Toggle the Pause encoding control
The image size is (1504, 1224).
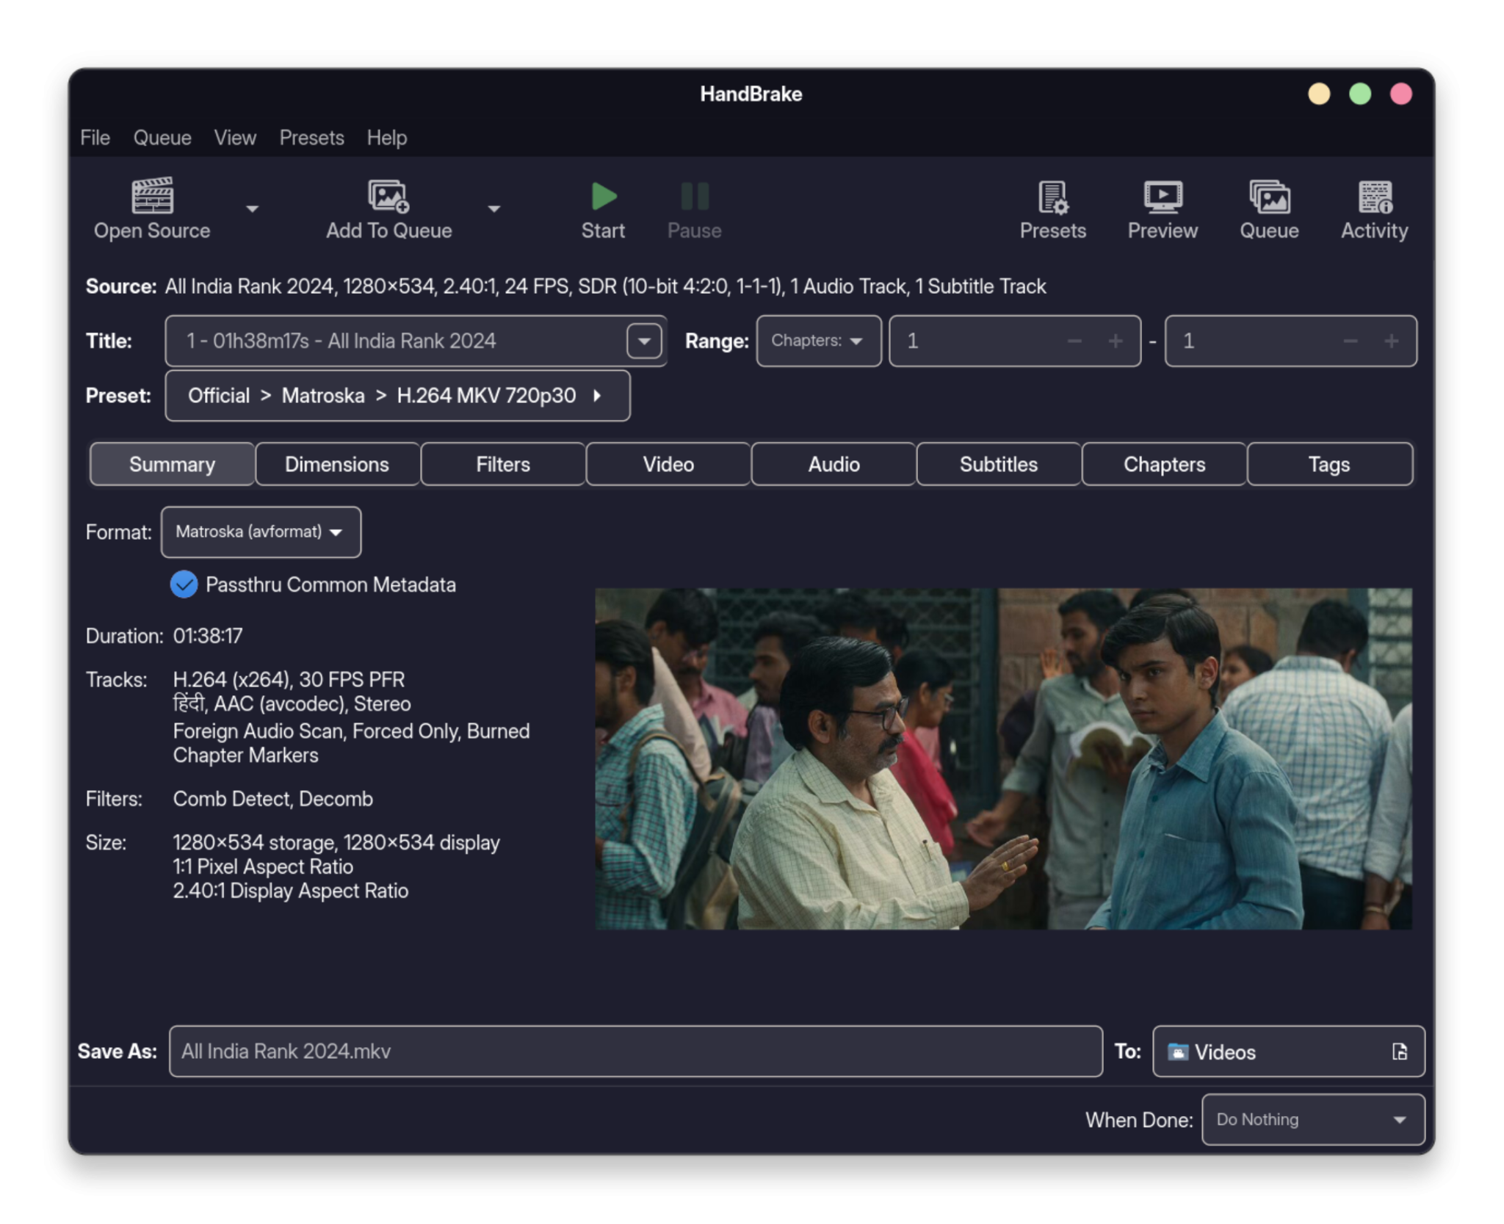click(693, 208)
